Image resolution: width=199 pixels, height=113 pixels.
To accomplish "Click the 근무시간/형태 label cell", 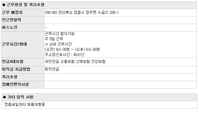I will click(23, 45).
